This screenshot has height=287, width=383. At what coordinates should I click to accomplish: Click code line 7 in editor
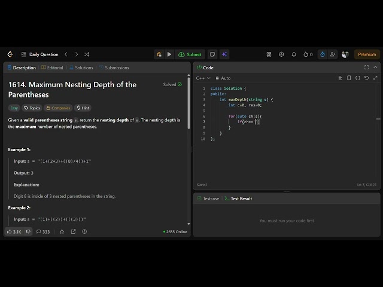pos(249,122)
